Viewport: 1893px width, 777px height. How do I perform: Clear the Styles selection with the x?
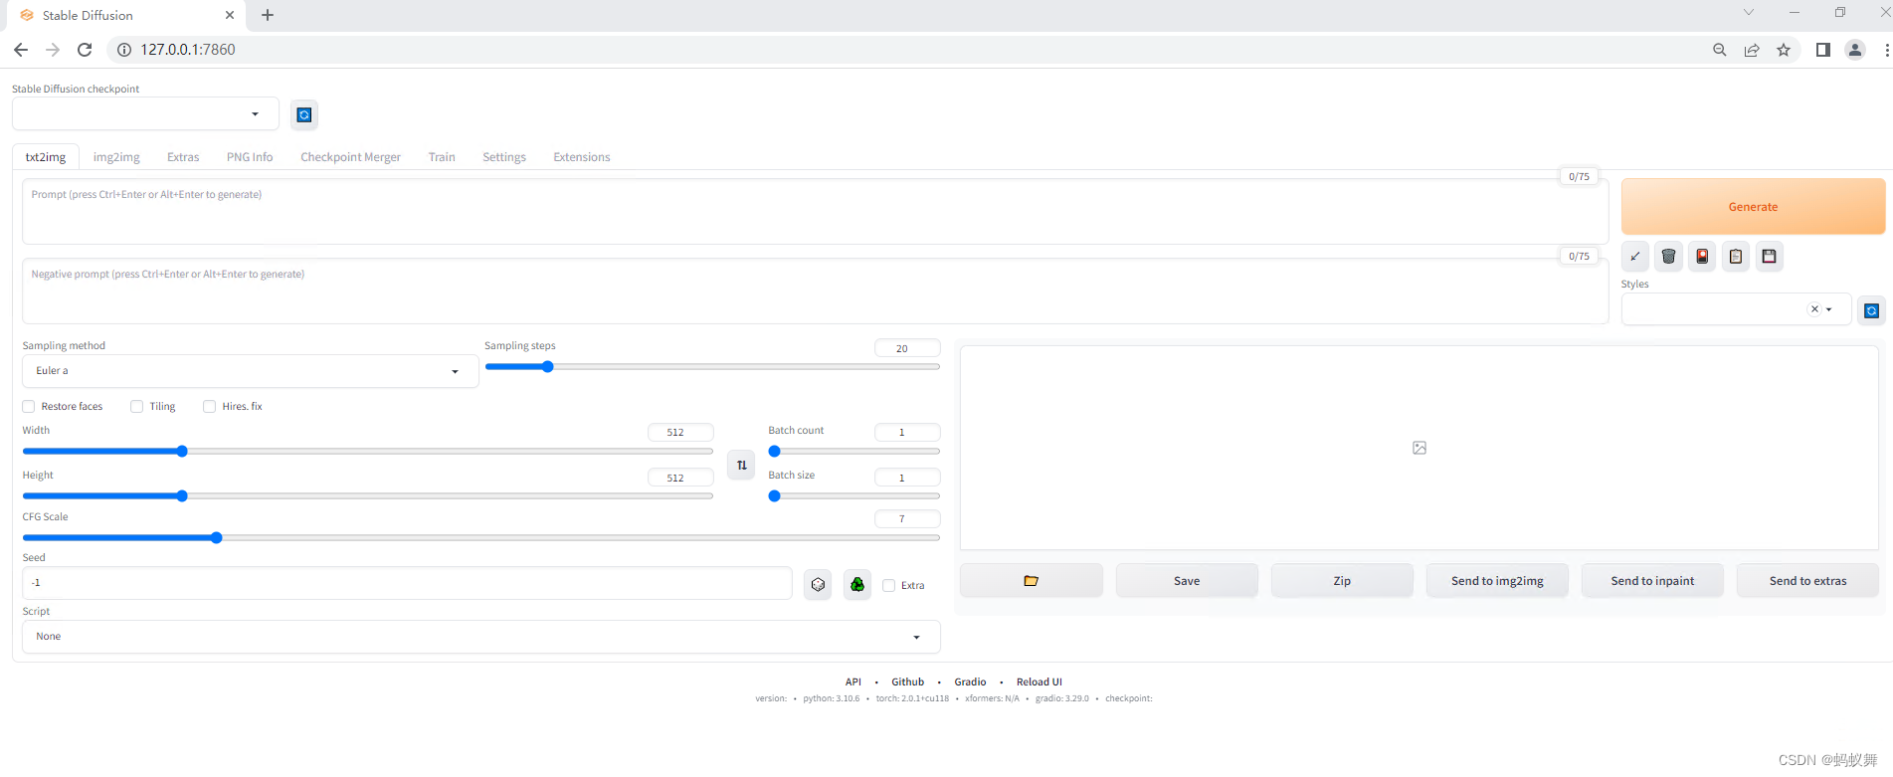pyautogui.click(x=1814, y=309)
